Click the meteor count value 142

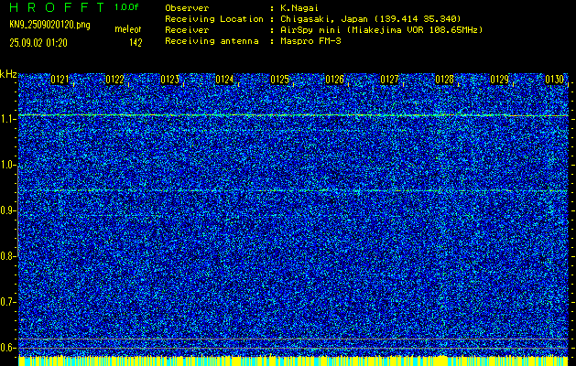[136, 43]
